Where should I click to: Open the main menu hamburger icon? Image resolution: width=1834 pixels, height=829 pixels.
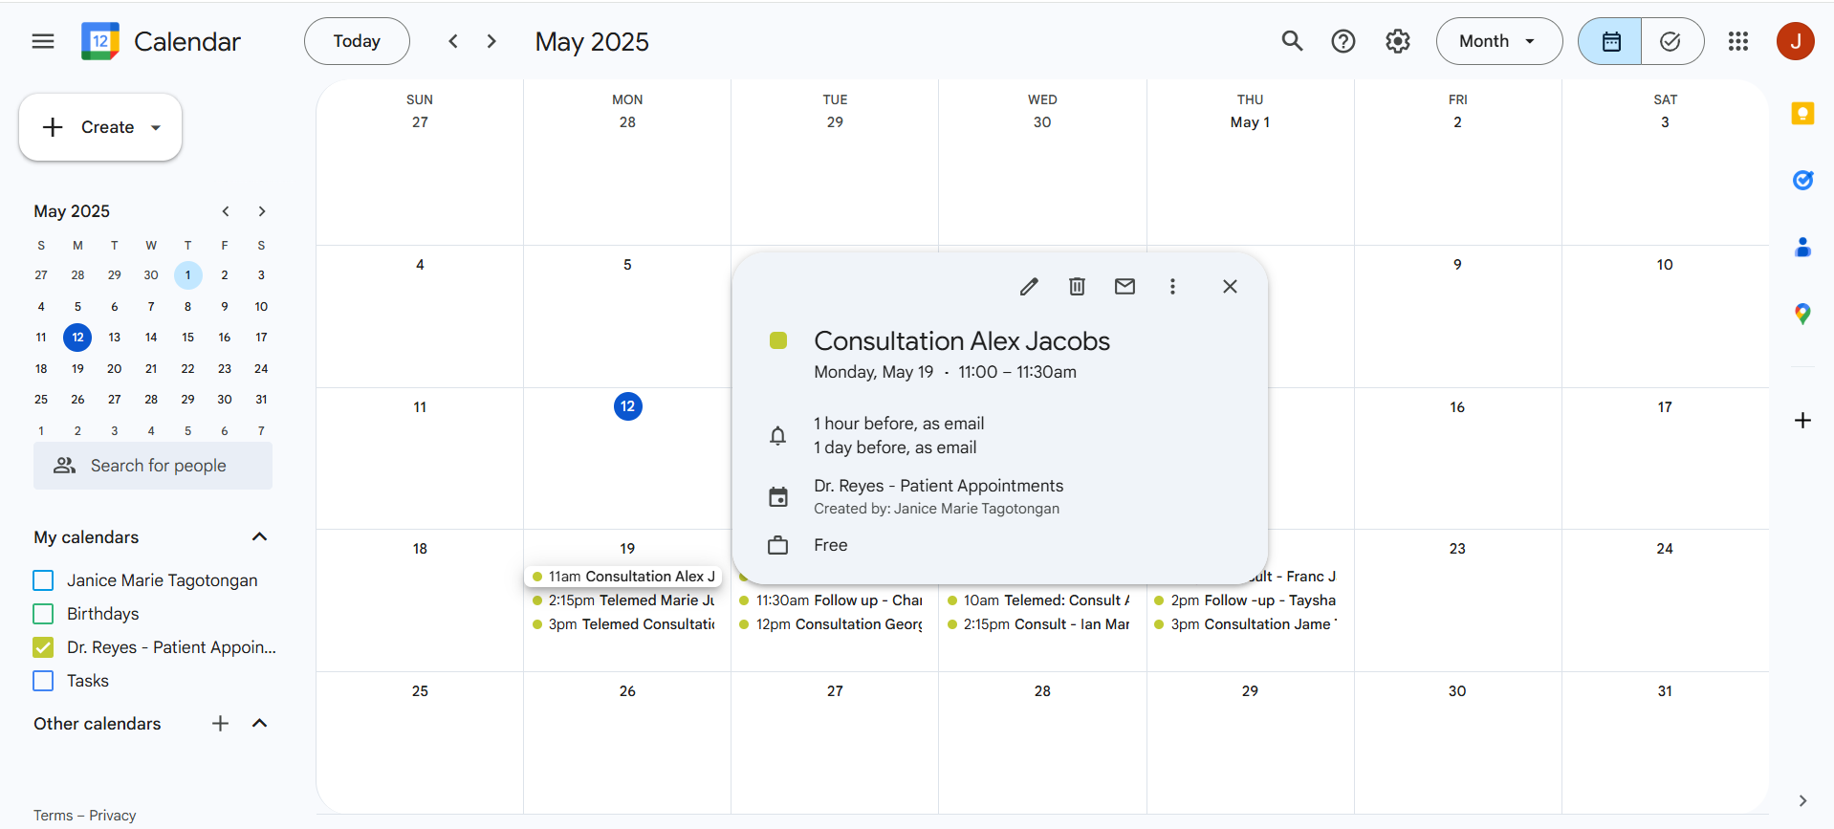pyautogui.click(x=43, y=41)
